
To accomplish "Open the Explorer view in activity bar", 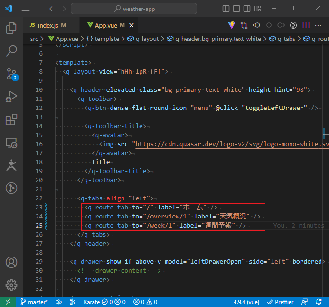I will pyautogui.click(x=11, y=28).
